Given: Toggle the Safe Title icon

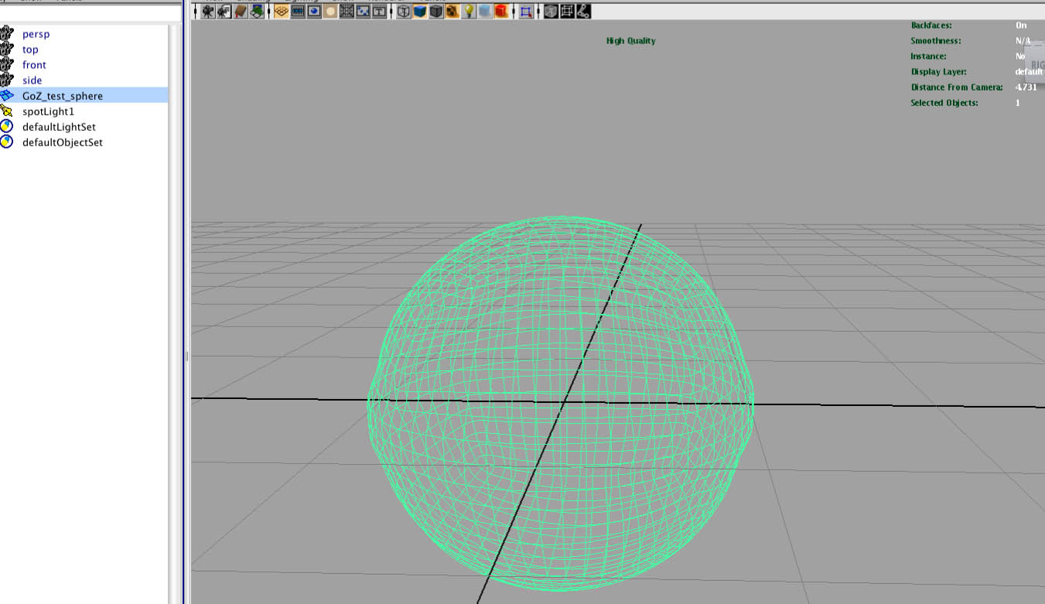Looking at the screenshot, I should click(379, 12).
